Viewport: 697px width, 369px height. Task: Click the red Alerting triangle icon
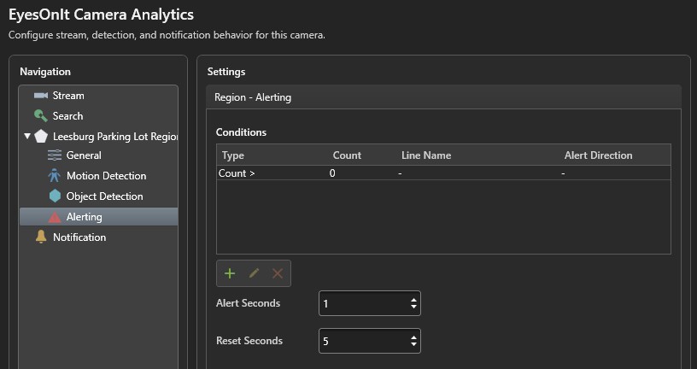point(55,217)
